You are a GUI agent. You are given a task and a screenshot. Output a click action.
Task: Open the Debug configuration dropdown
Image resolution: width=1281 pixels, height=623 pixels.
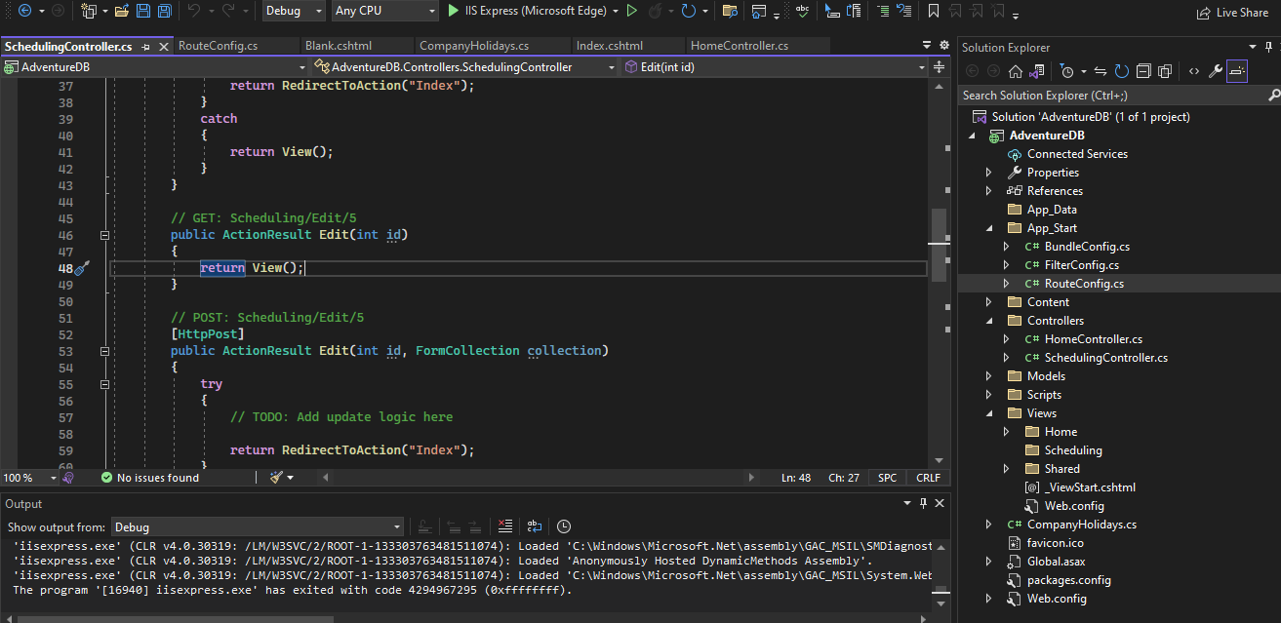point(295,12)
